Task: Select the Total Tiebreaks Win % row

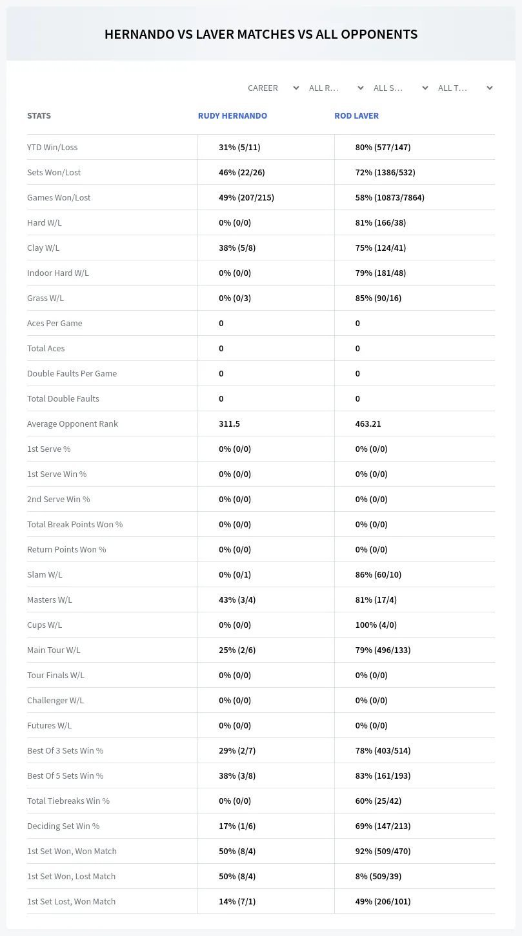Action: point(261,801)
